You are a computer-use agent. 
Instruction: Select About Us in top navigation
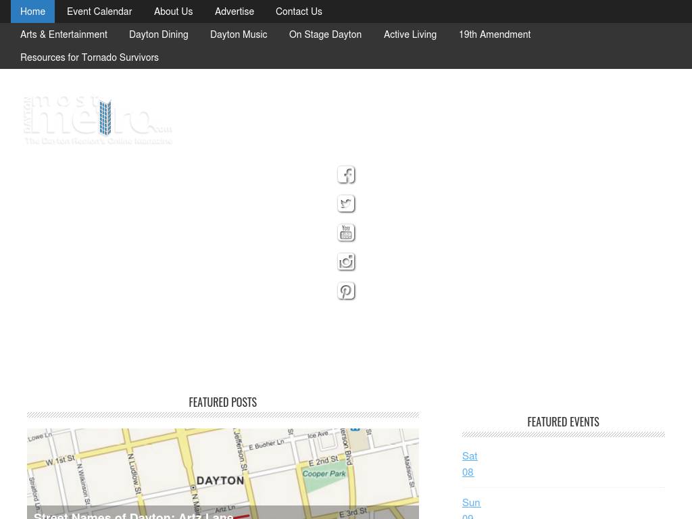pos(173,11)
